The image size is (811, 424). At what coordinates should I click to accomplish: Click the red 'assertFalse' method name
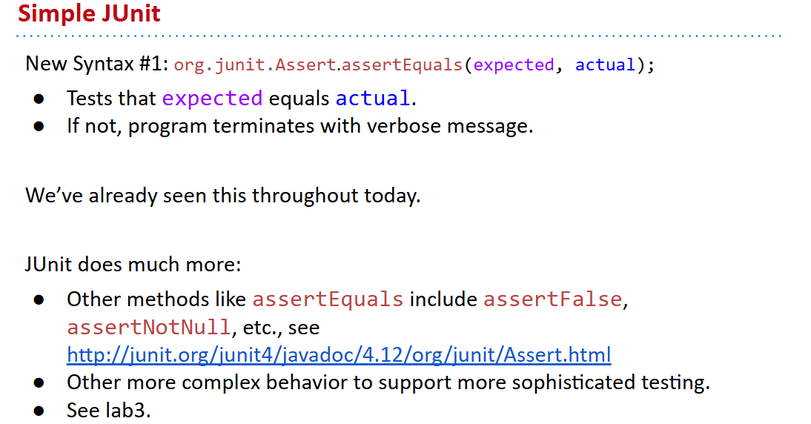pyautogui.click(x=552, y=299)
